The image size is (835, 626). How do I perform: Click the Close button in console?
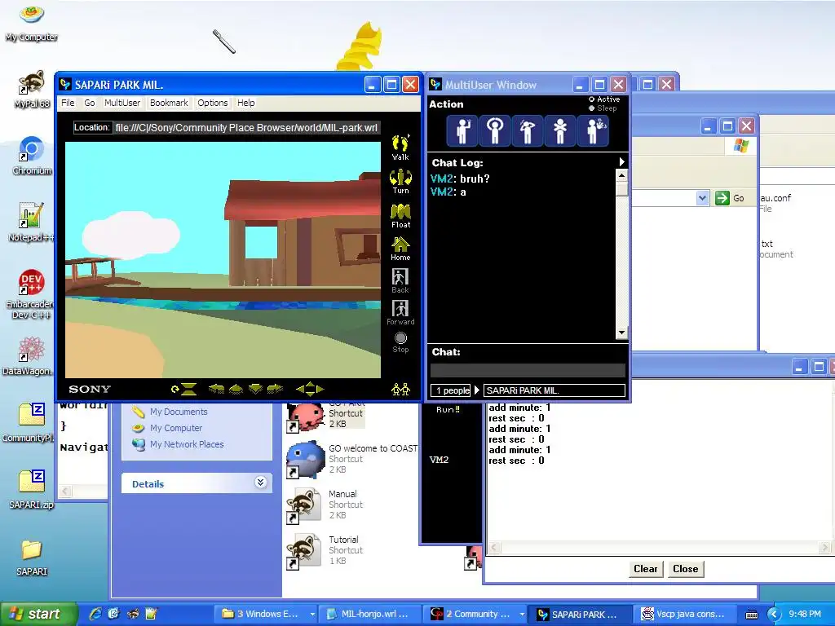[685, 569]
